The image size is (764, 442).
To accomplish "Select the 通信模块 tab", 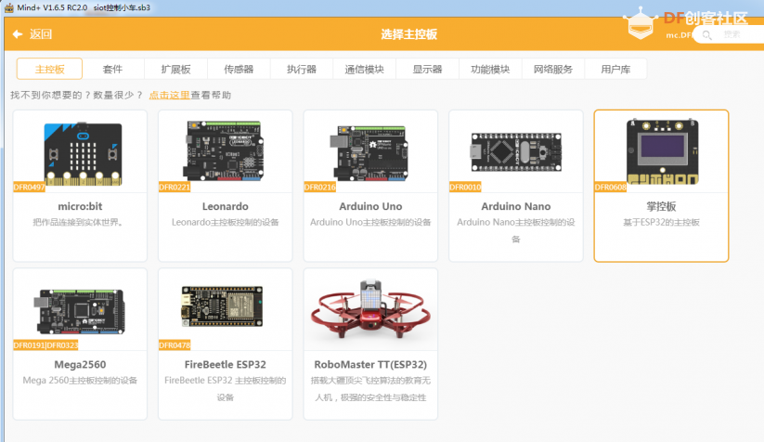I will [365, 70].
